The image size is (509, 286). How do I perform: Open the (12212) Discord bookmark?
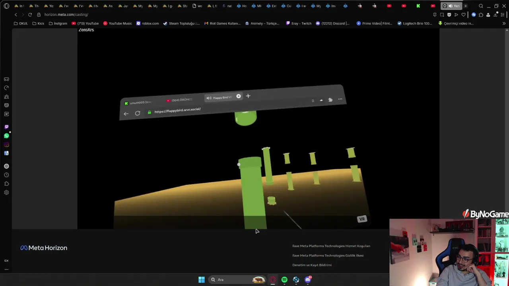(x=332, y=23)
